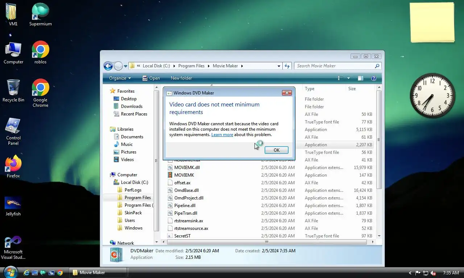Click Local Disk (C:) in the address bar
This screenshot has height=278, width=464.
point(156,66)
